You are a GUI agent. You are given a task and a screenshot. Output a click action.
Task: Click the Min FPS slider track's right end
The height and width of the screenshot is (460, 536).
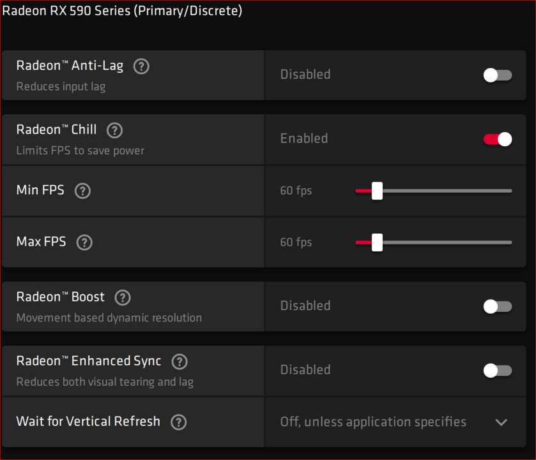coord(510,190)
